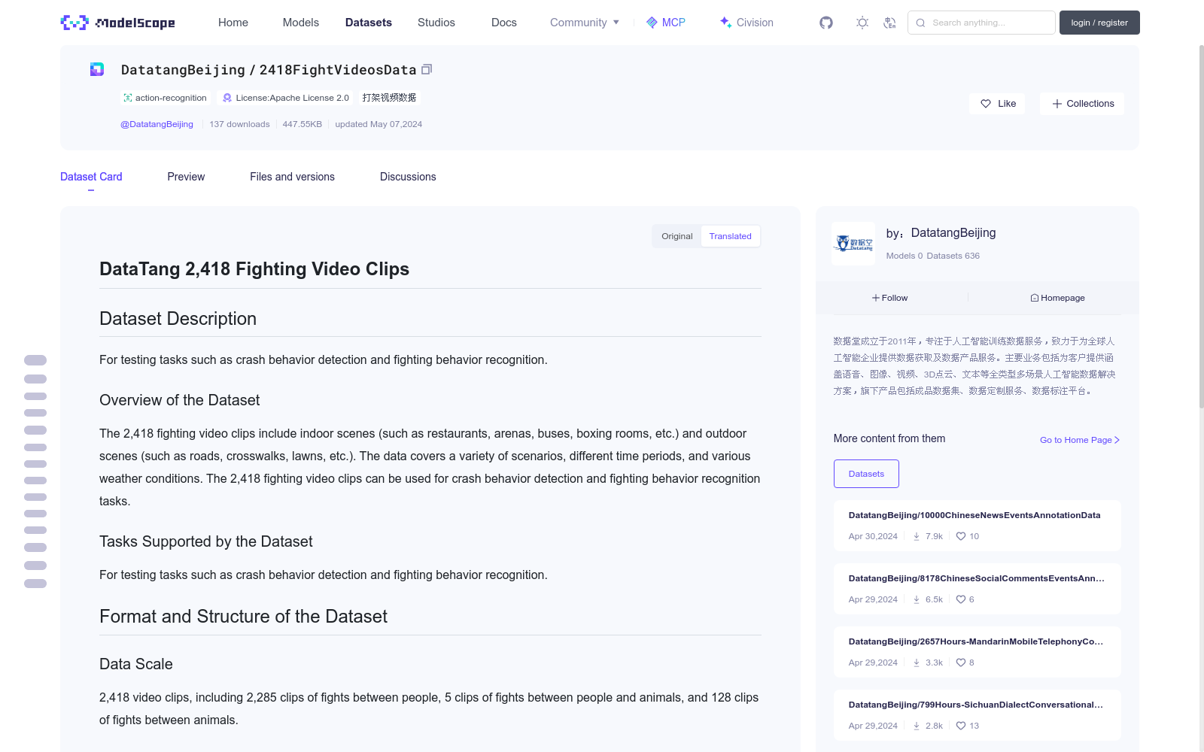
Task: Click the house icon next to Homepage
Action: [1035, 298]
